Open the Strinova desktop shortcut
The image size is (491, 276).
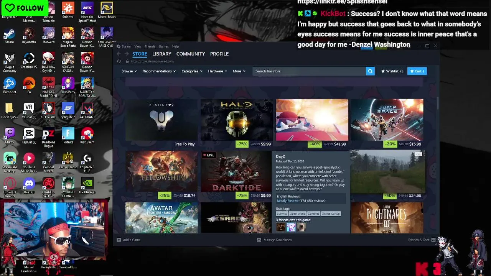[68, 10]
